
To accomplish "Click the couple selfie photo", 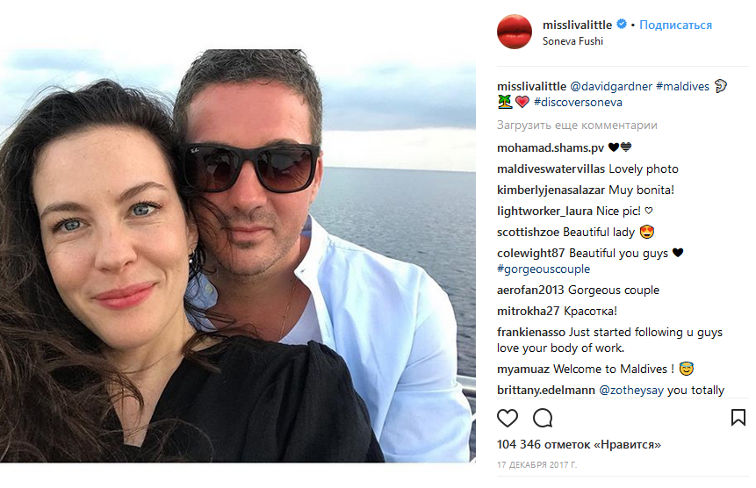I will (x=238, y=255).
